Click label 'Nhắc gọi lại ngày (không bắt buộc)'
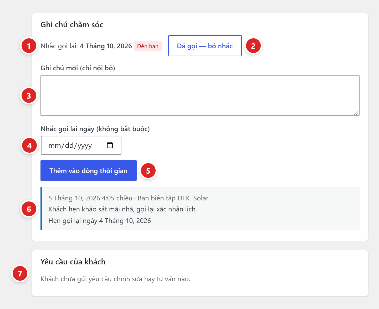The height and width of the screenshot is (309, 379). tap(95, 129)
